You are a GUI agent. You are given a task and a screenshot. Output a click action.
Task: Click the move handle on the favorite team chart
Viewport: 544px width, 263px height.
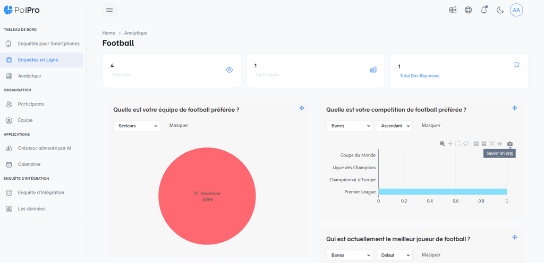coord(302,108)
